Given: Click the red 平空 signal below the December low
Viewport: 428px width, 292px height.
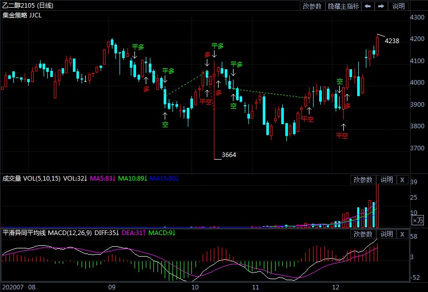Looking at the screenshot, I should [x=342, y=135].
